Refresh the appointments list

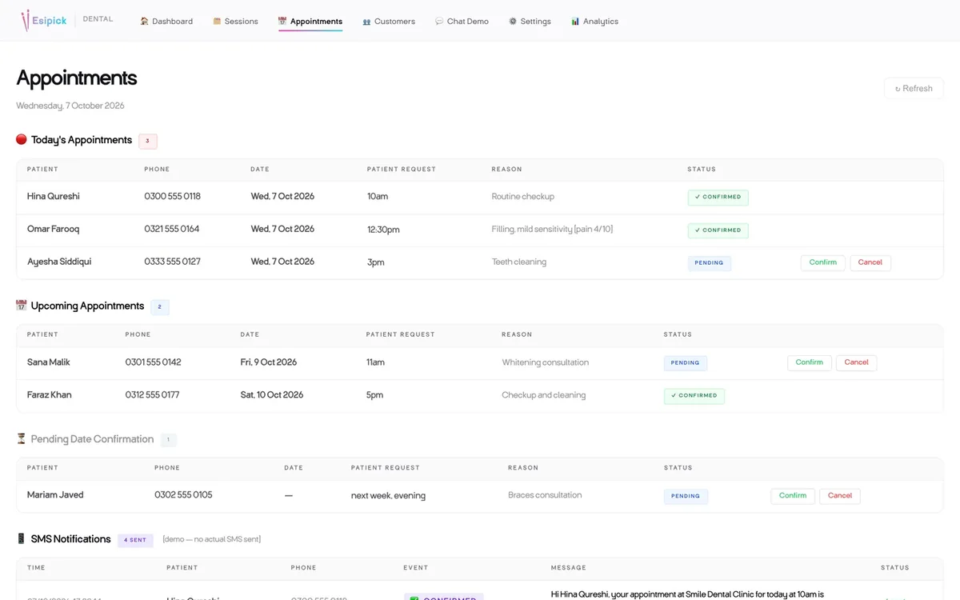[914, 89]
